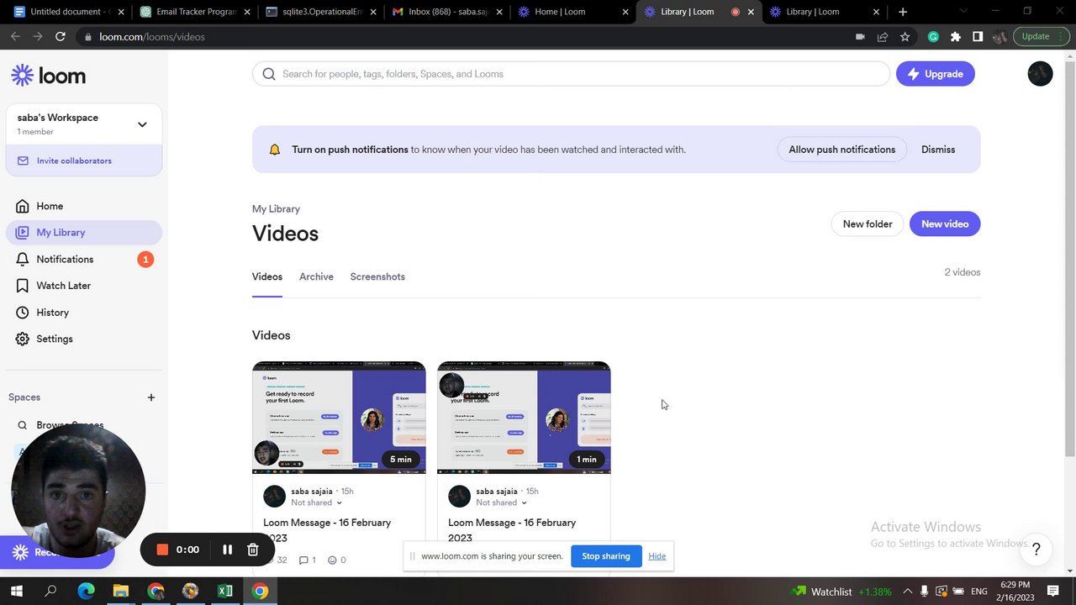Bookmark this page with star icon
This screenshot has width=1076, height=605.
905,37
